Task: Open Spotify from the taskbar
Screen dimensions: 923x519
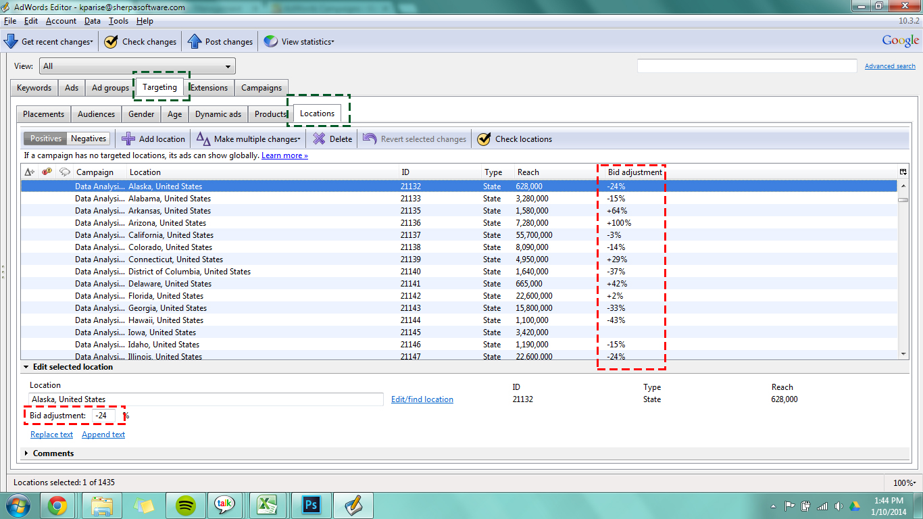Action: click(x=186, y=505)
